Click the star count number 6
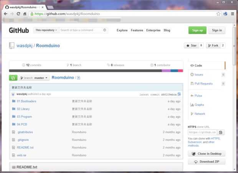 pos(201,46)
